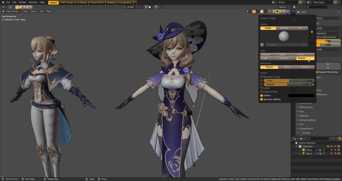Open the outliner filter dropdown

click(334, 139)
